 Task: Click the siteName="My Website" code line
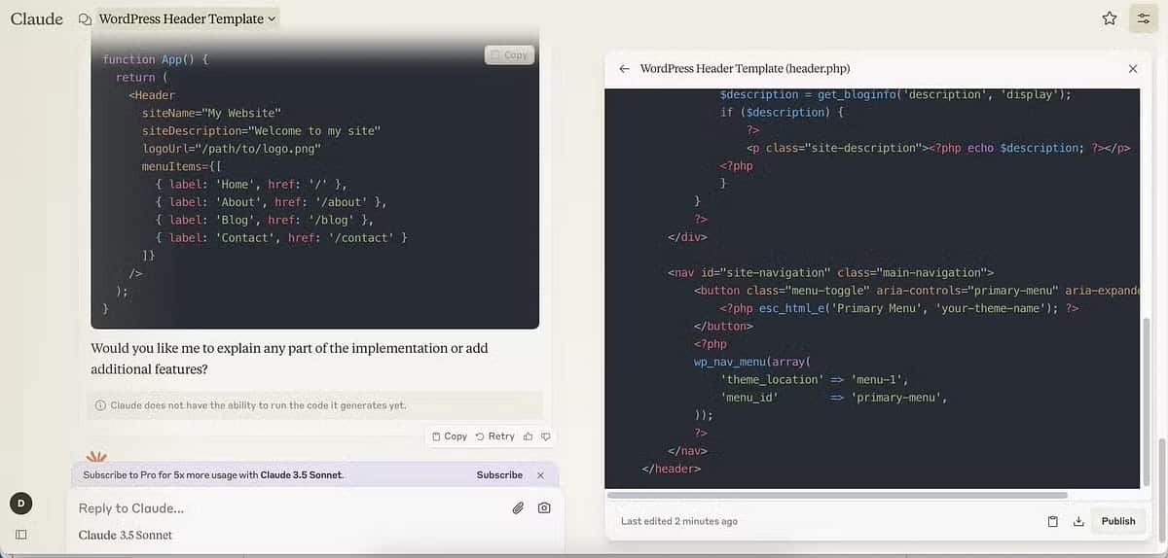[211, 113]
